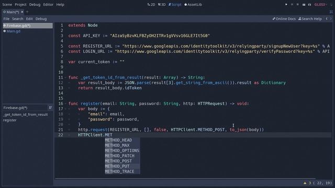Screen dimensions: 335x188
Task: Open the script editor Search menu
Action: 17,19
